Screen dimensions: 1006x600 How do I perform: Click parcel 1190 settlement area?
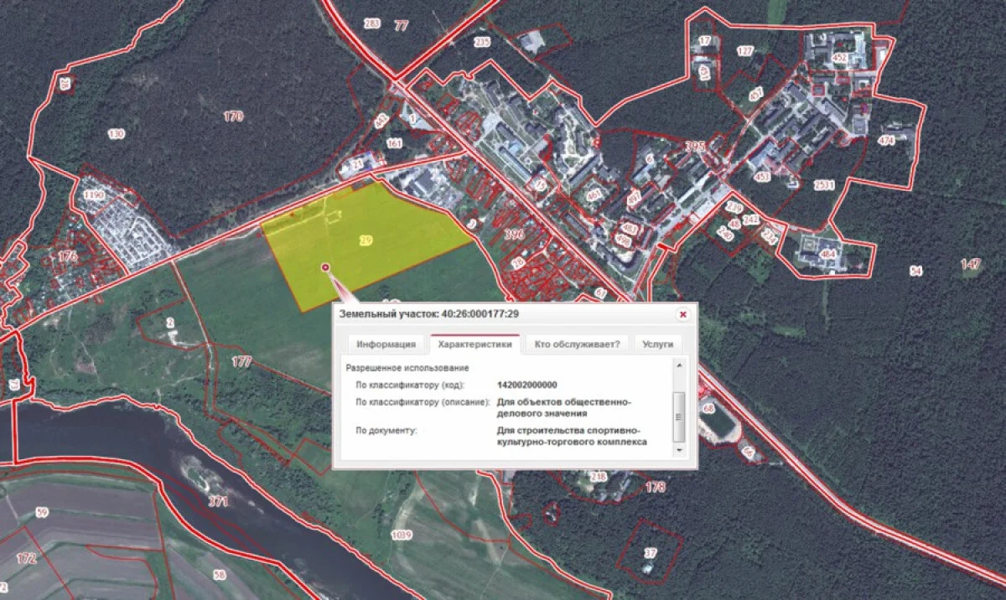click(x=93, y=195)
